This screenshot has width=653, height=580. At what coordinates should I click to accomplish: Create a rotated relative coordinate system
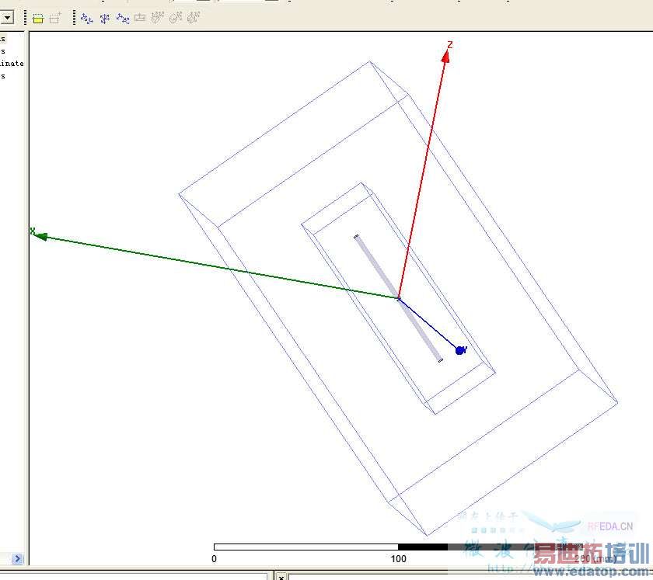click(x=104, y=19)
